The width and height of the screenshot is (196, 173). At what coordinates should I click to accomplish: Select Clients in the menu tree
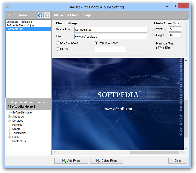tap(16, 129)
